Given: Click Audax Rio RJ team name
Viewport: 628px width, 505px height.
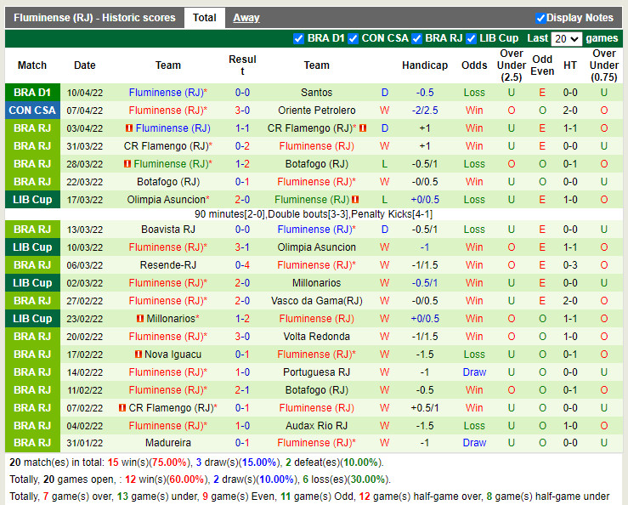Looking at the screenshot, I should coord(316,426).
